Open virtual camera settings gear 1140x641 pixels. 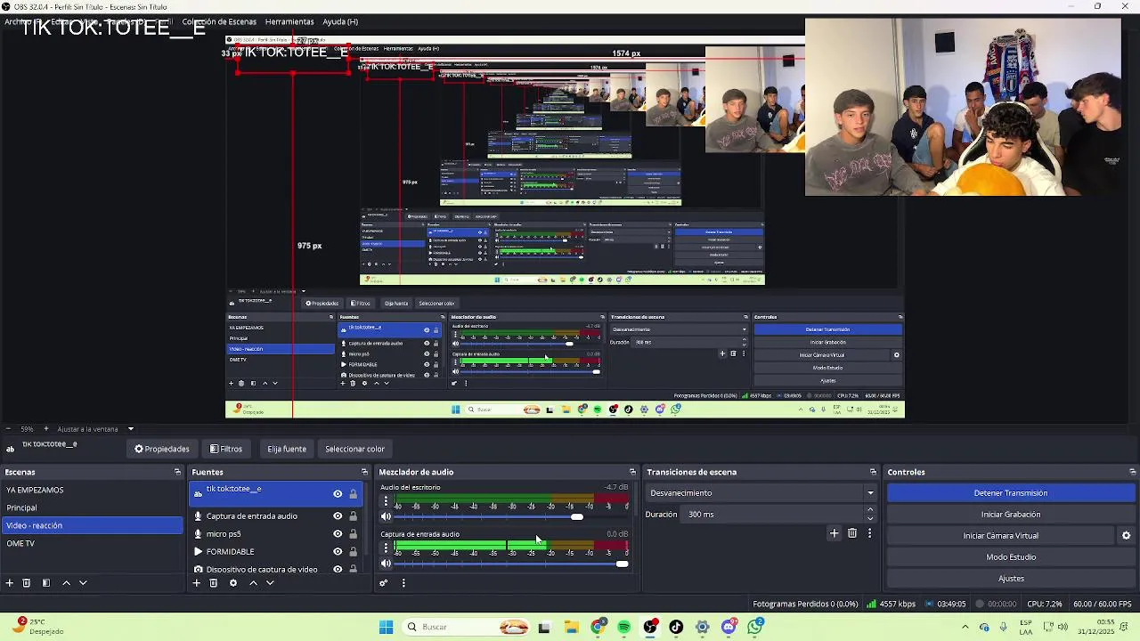tap(1126, 536)
